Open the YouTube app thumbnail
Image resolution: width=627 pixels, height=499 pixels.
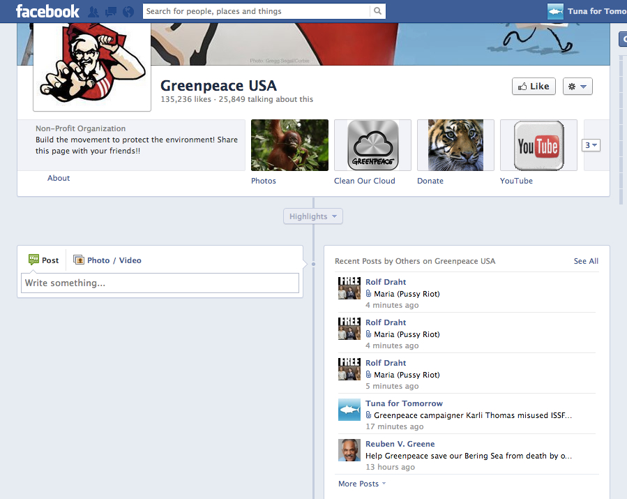pos(538,145)
